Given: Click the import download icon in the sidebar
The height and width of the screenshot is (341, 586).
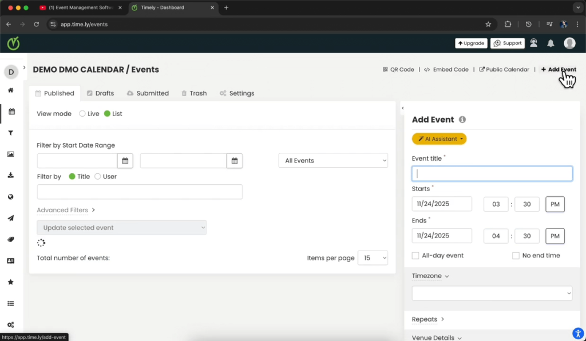Looking at the screenshot, I should (x=10, y=176).
